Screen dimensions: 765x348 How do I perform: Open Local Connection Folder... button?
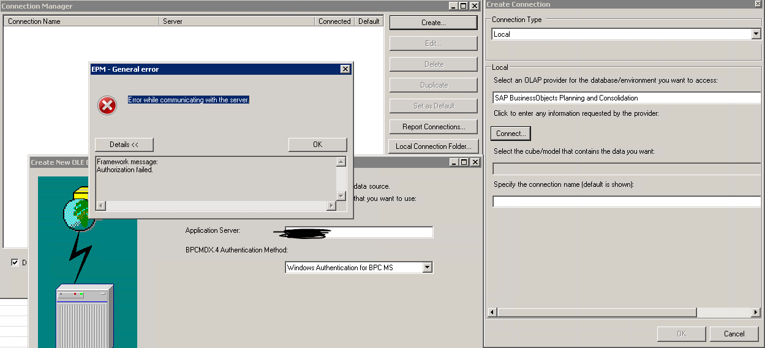(433, 146)
